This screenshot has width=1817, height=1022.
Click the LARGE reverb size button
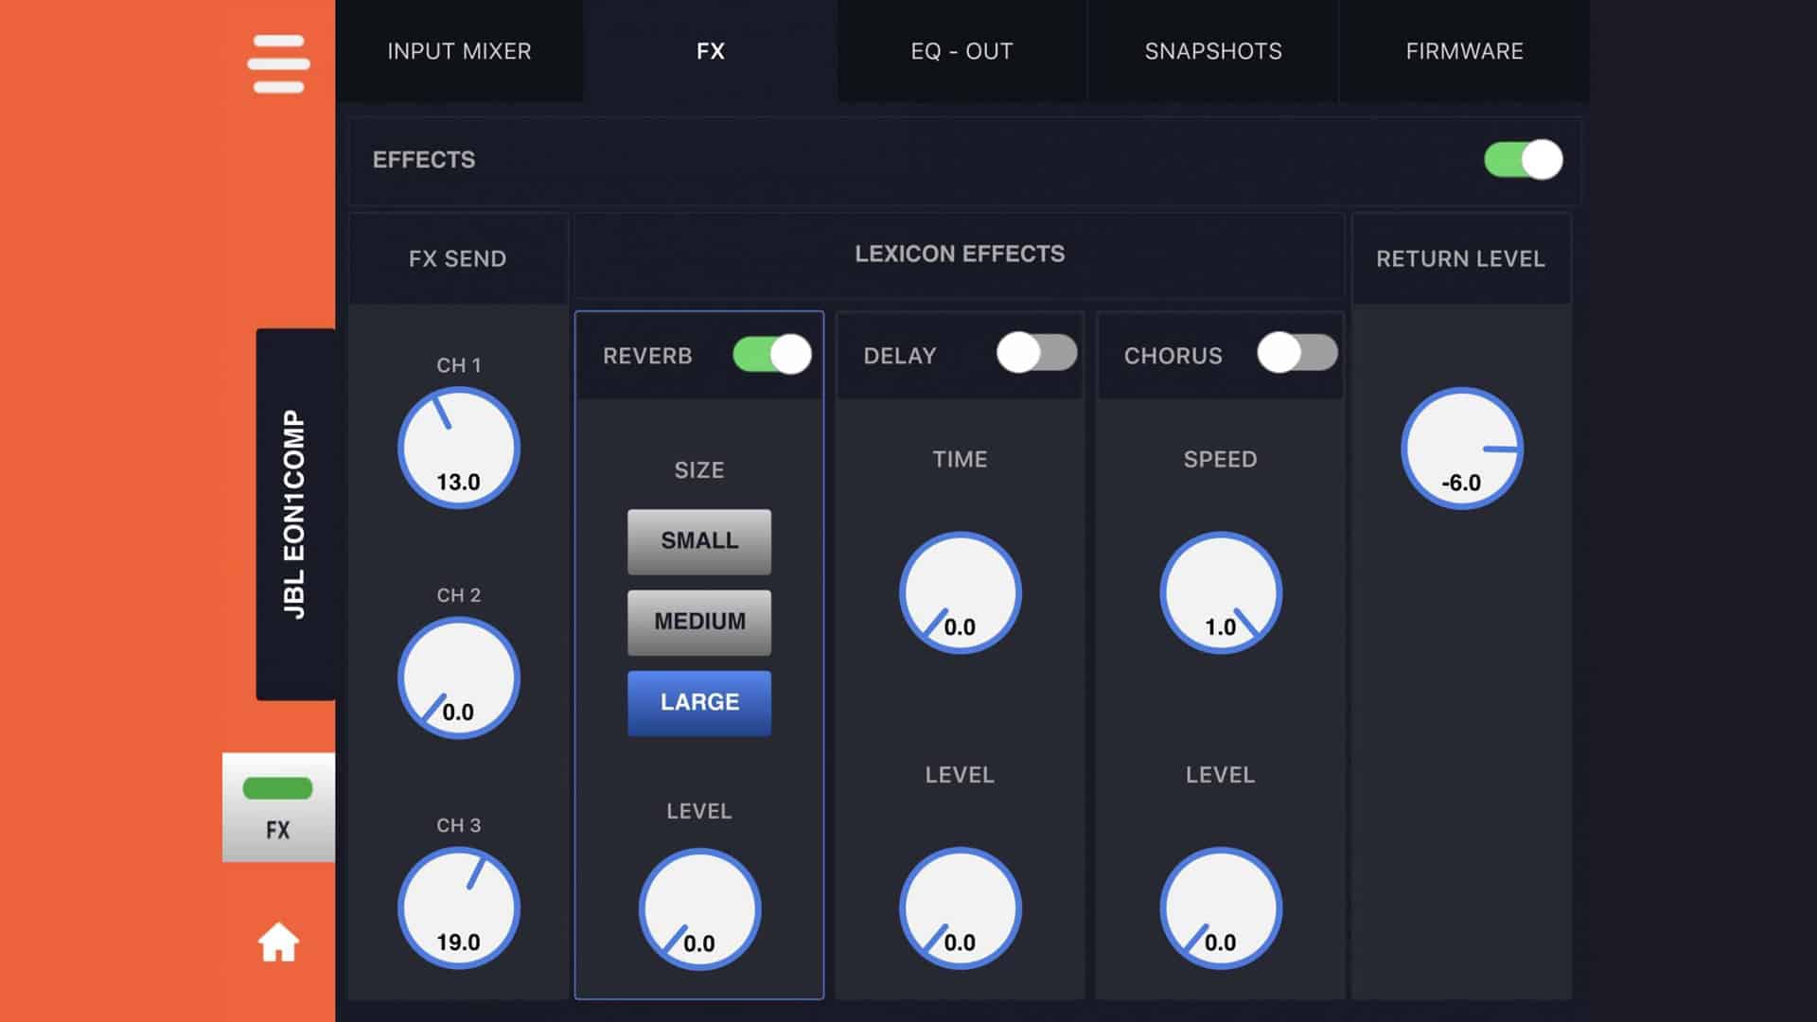(x=699, y=702)
